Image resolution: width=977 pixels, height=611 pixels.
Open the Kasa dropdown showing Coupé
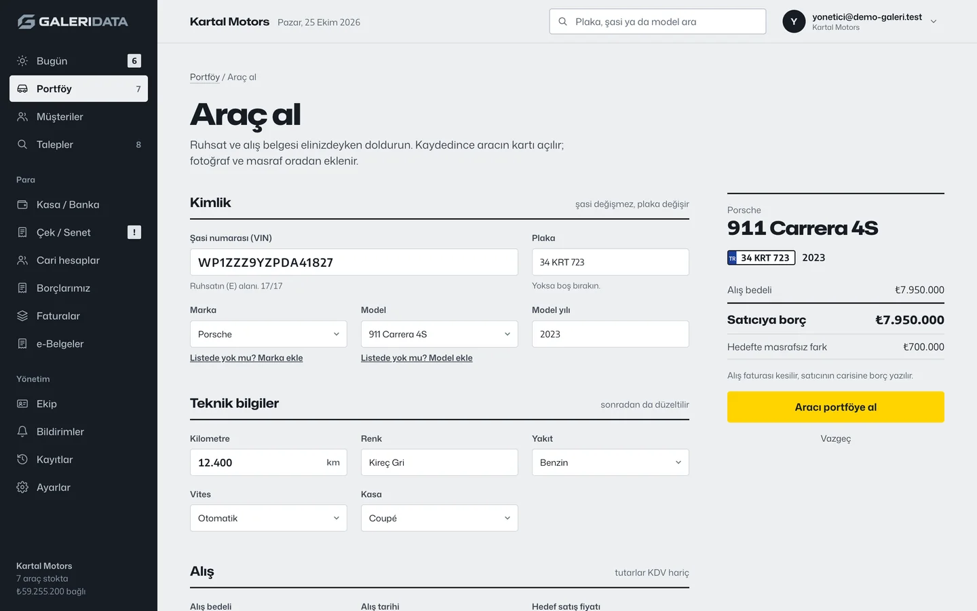440,518
